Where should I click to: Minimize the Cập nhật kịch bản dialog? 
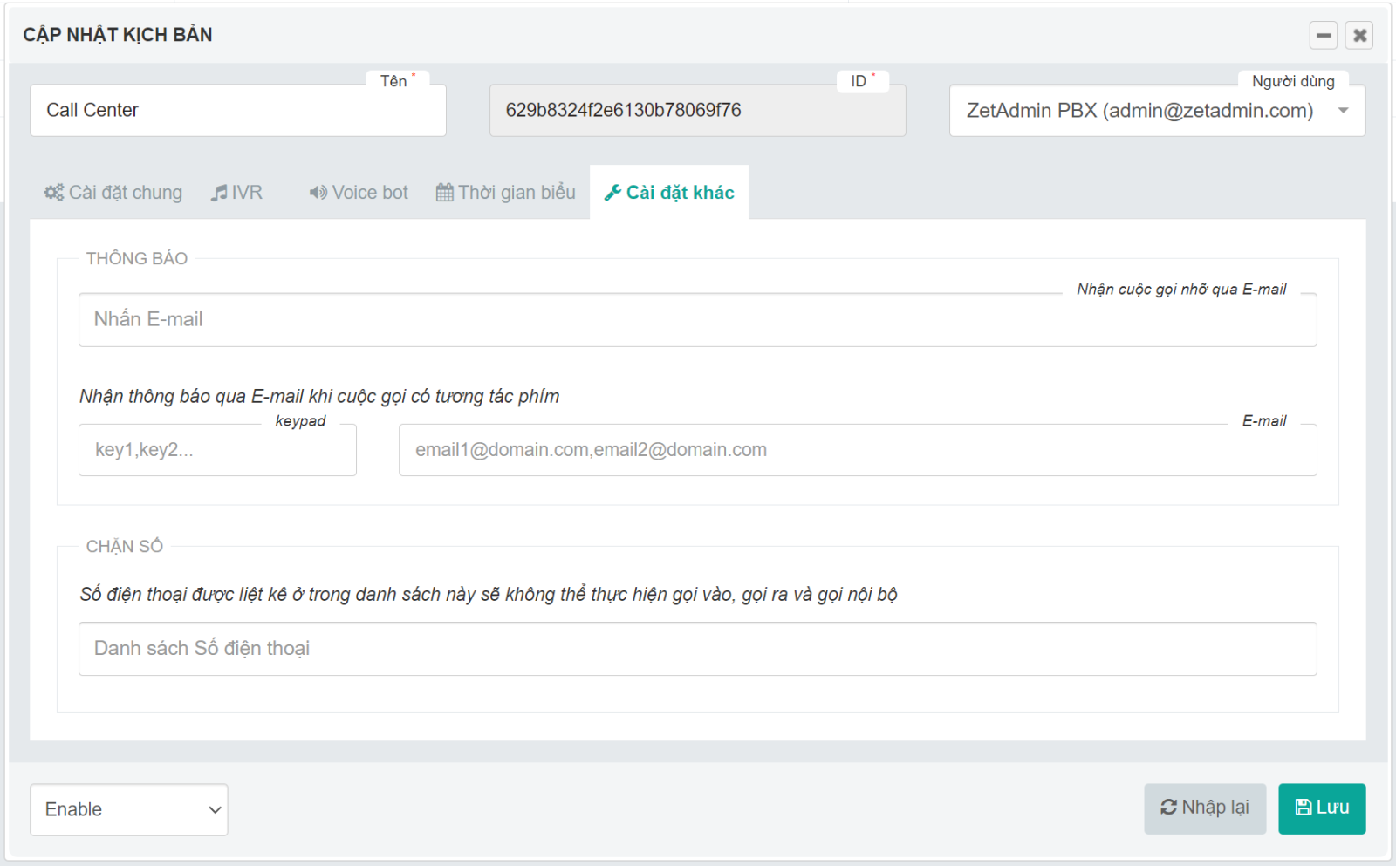click(1324, 36)
